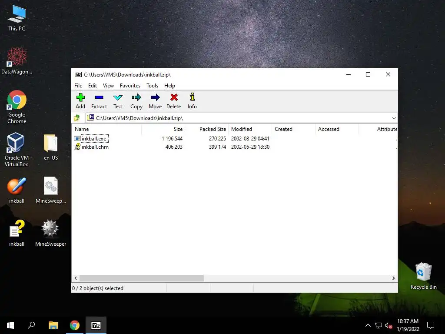This screenshot has height=334, width=445.
Task: Sort by the Name column header
Action: [106, 129]
